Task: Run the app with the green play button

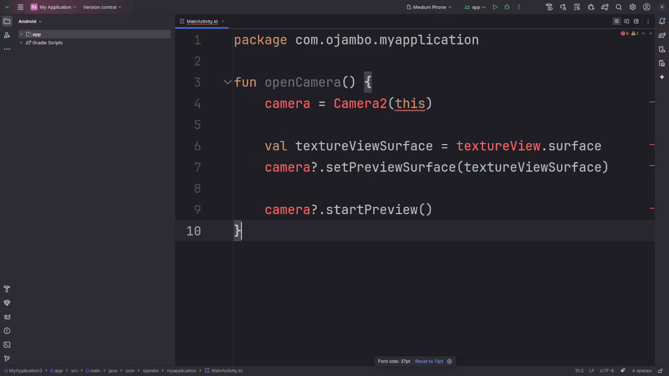Action: [495, 7]
